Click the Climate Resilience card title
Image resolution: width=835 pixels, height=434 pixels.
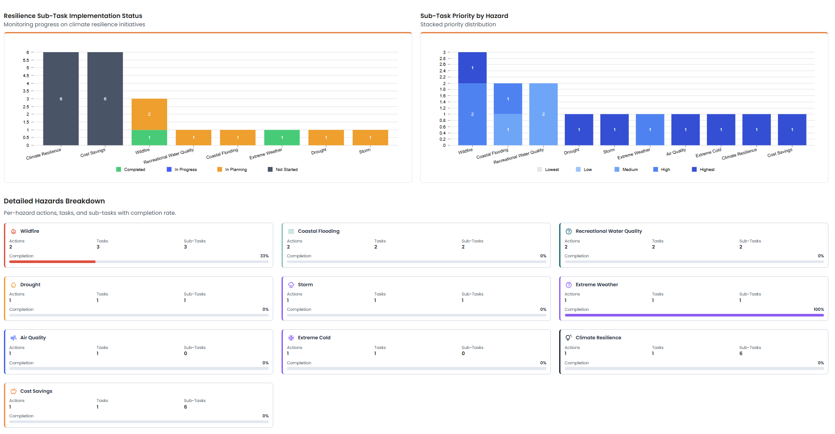[598, 338]
